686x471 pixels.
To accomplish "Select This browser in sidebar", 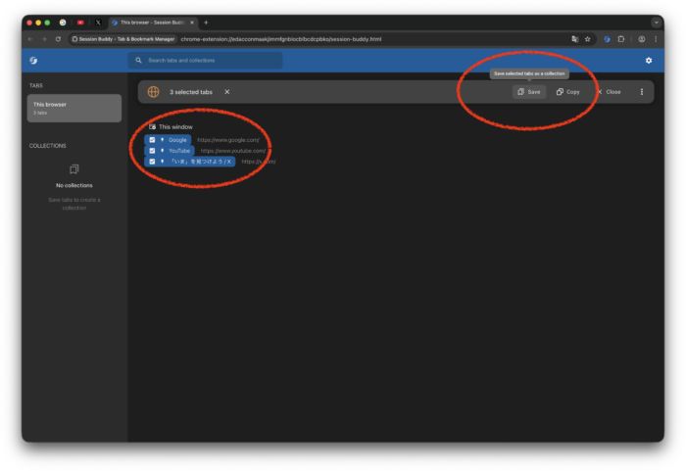I will (x=74, y=108).
